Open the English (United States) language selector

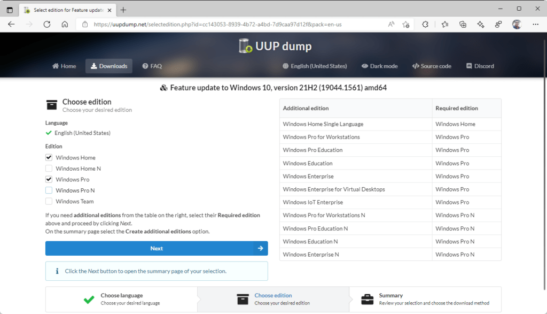point(315,66)
